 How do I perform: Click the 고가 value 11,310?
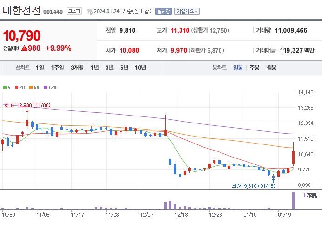[x=180, y=30]
